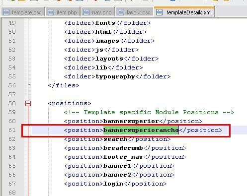Click line number 68 in the margin
This screenshot has width=247, height=196.
12,193
